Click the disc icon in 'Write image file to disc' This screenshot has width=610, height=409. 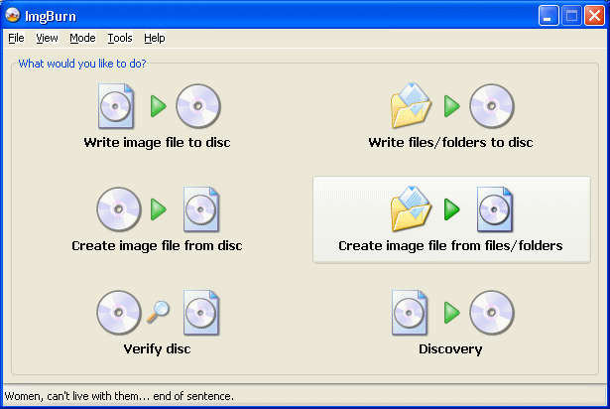[198, 106]
